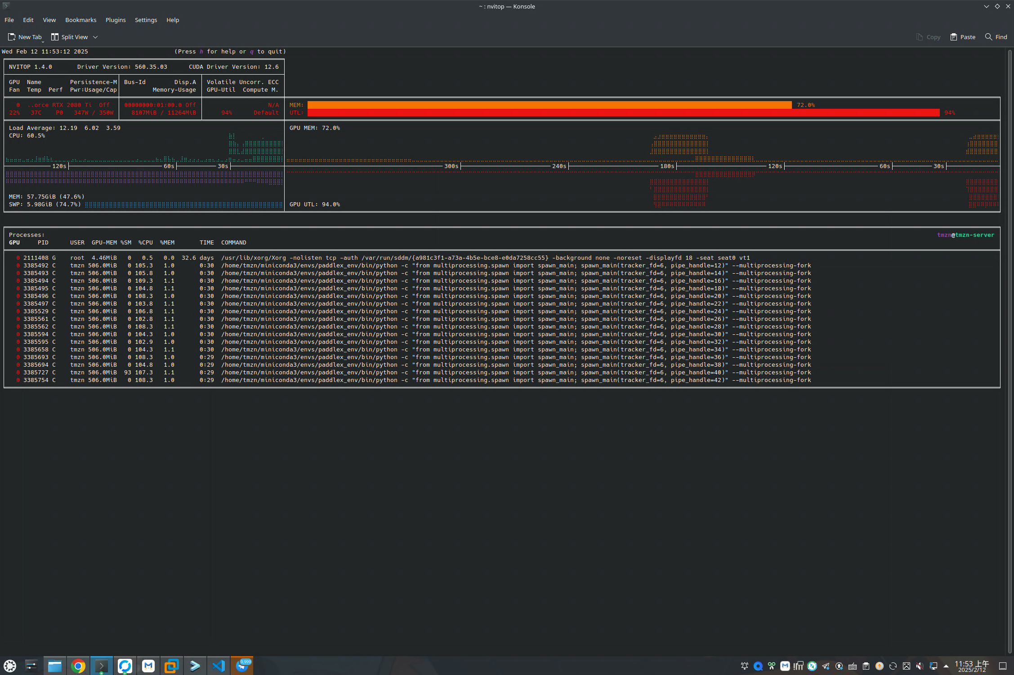The image size is (1014, 675).
Task: Click the Paste toolbar button
Action: tap(963, 37)
